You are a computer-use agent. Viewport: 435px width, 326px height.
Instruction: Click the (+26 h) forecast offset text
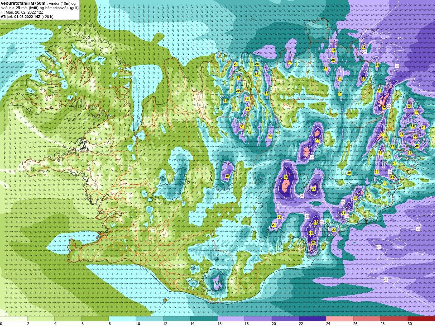pyautogui.click(x=47, y=16)
